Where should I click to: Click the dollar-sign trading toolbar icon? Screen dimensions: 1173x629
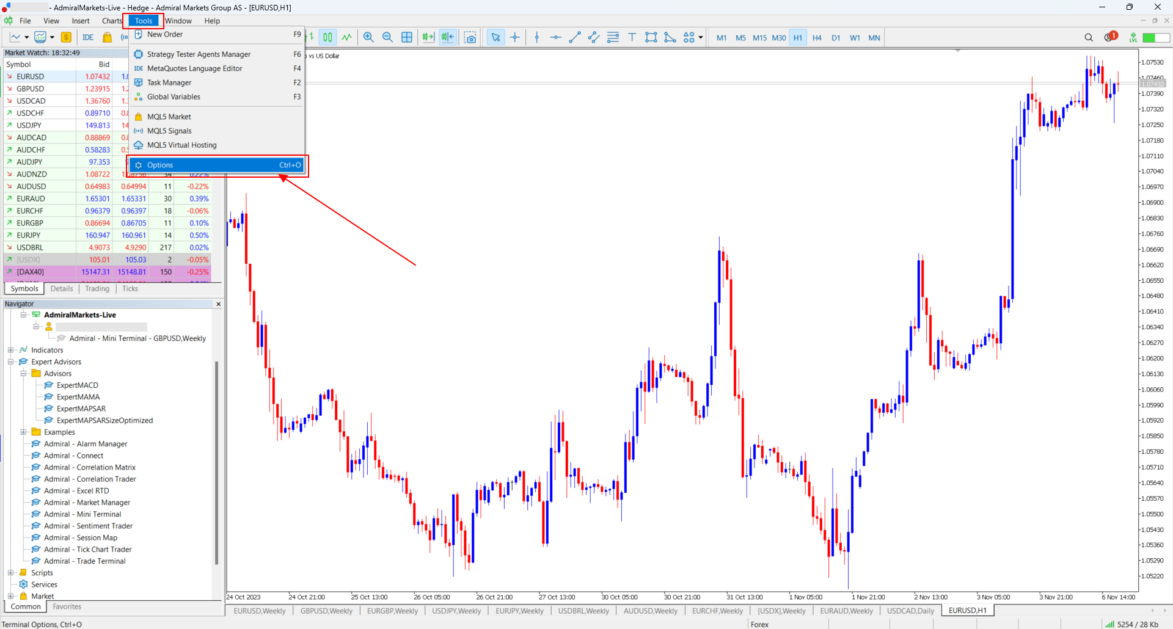point(66,37)
